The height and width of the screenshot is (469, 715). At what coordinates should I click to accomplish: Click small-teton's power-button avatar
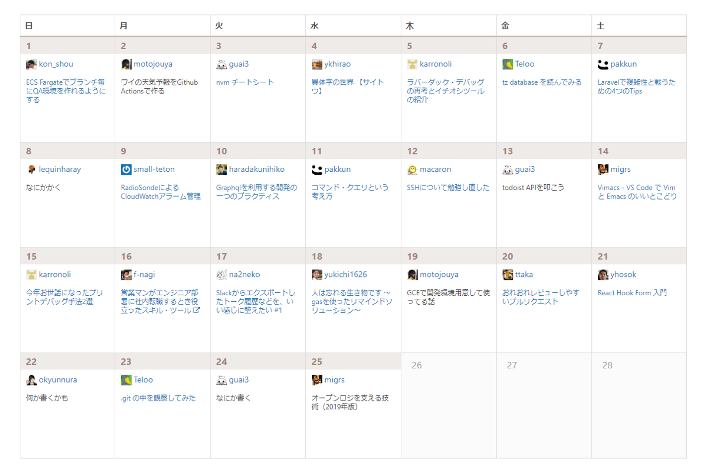[x=126, y=170]
